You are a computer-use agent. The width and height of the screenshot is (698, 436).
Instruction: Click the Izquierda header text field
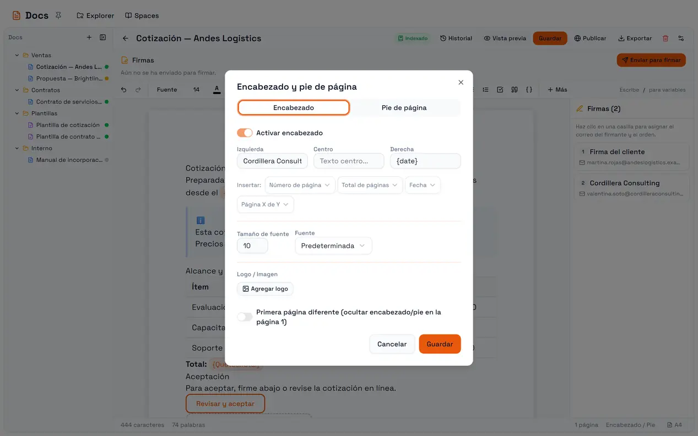(x=272, y=161)
